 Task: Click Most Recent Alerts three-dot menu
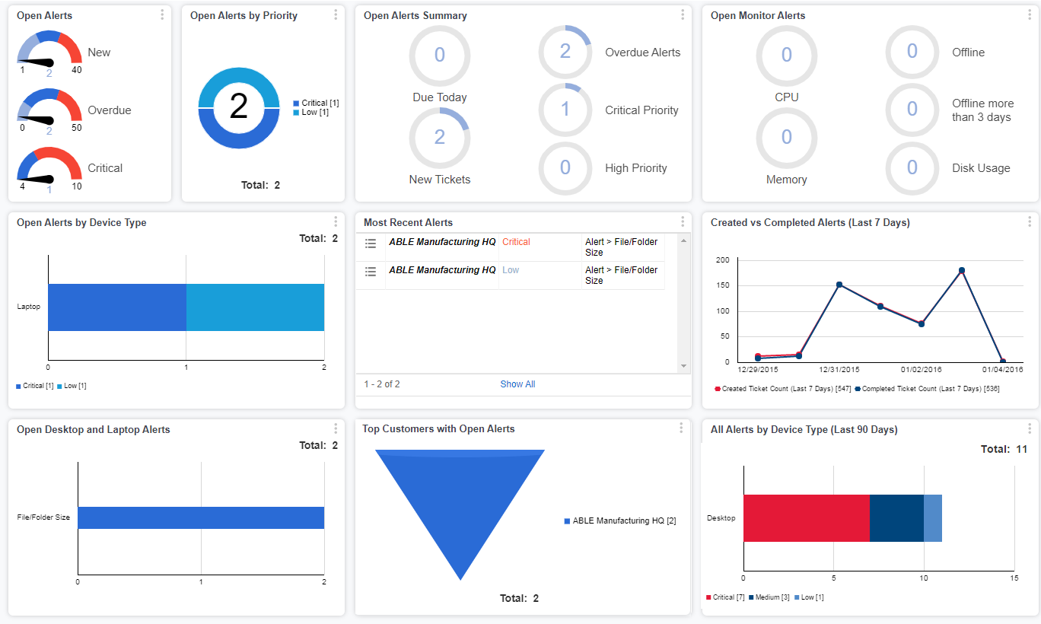pos(682,222)
